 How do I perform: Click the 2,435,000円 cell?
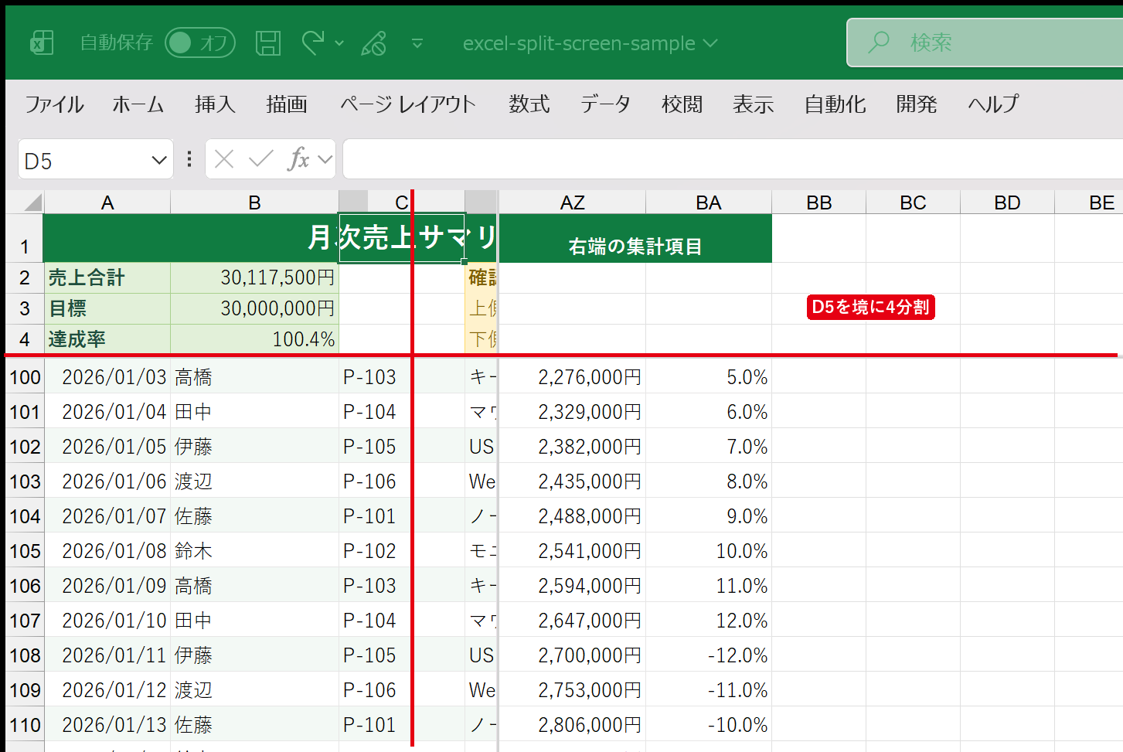[573, 481]
